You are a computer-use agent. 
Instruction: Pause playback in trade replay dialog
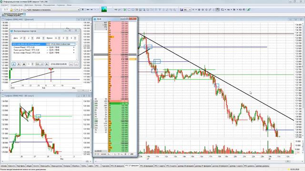(x=19, y=64)
